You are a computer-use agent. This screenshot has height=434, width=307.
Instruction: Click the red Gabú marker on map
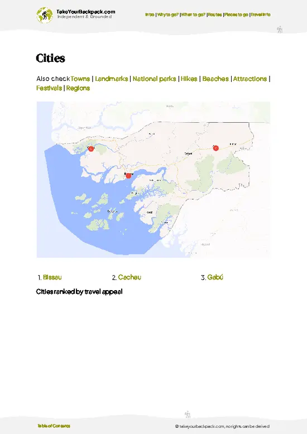[216, 148]
